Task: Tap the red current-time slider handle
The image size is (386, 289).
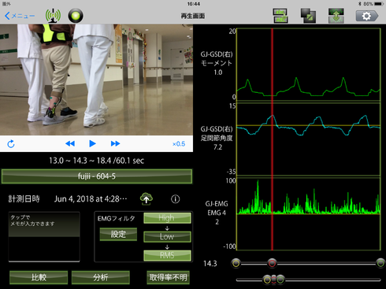Action: click(272, 263)
